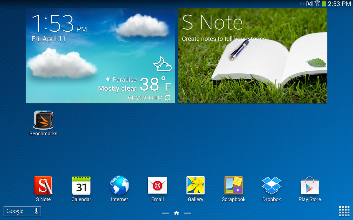Screen dimensions: 353x220
Task: Launch the Scrapbook app
Action: click(233, 185)
